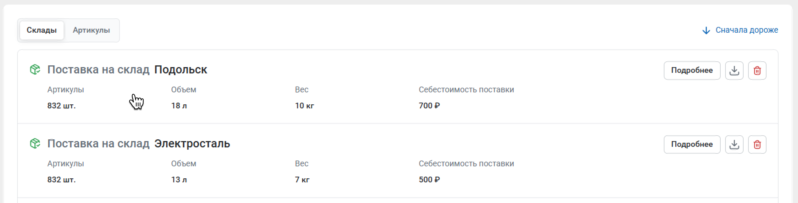Click the 13 л volume value
This screenshot has height=203, width=798.
(179, 180)
